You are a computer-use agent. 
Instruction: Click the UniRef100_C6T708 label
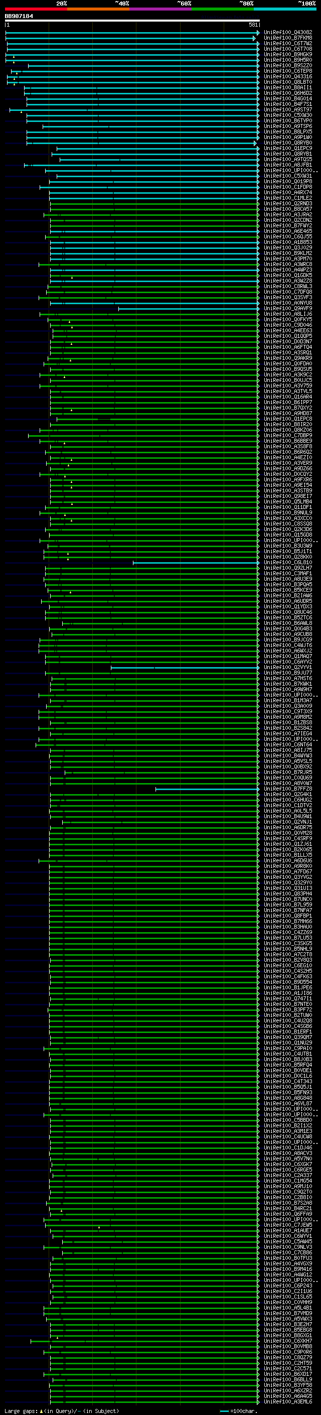(288, 49)
